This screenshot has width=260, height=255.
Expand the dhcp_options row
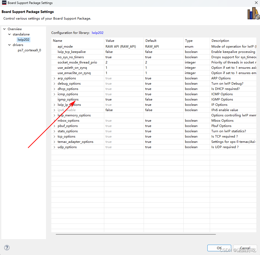pos(54,89)
